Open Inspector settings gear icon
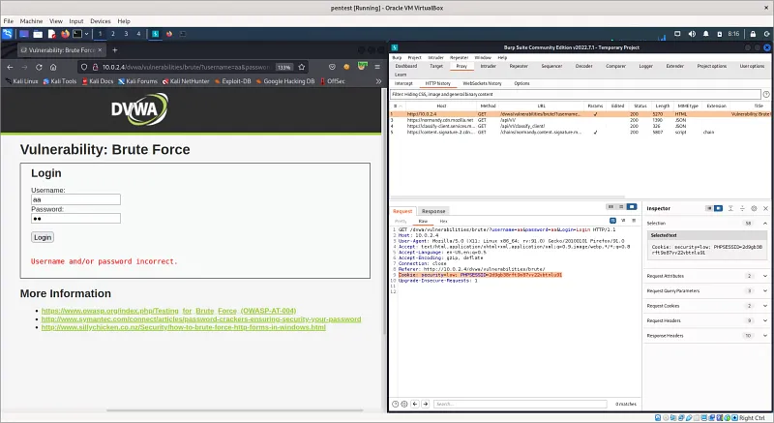Screen dimensions: 774x423 (x=754, y=208)
